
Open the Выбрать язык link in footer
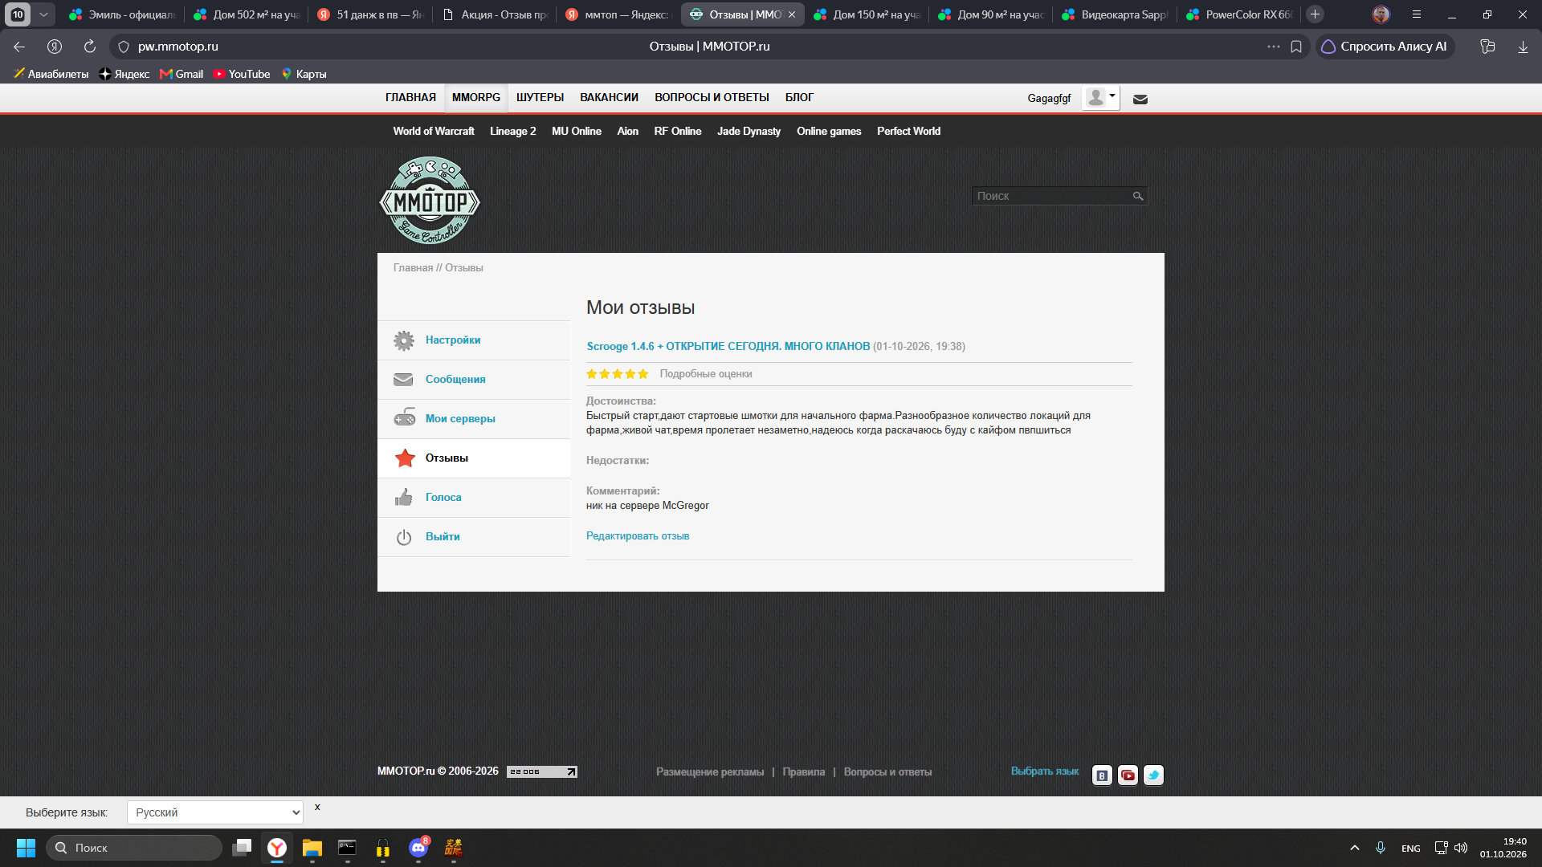pyautogui.click(x=1044, y=771)
